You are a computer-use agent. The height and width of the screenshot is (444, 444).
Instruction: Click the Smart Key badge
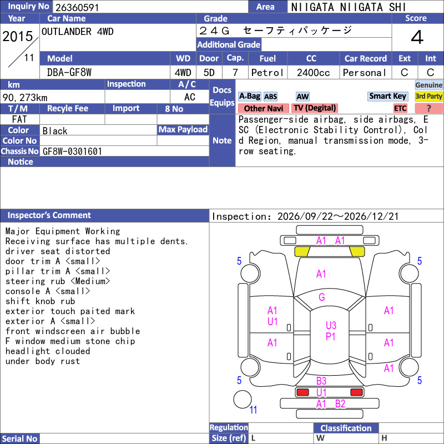click(387, 96)
